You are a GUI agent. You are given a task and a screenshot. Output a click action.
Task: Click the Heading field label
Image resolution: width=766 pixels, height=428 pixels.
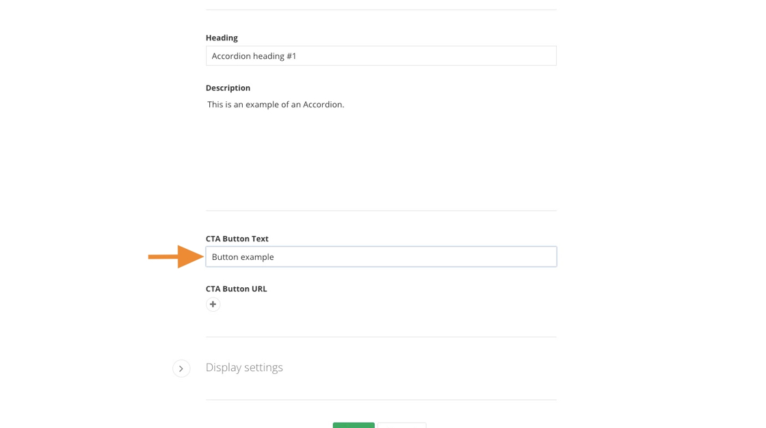coord(222,38)
